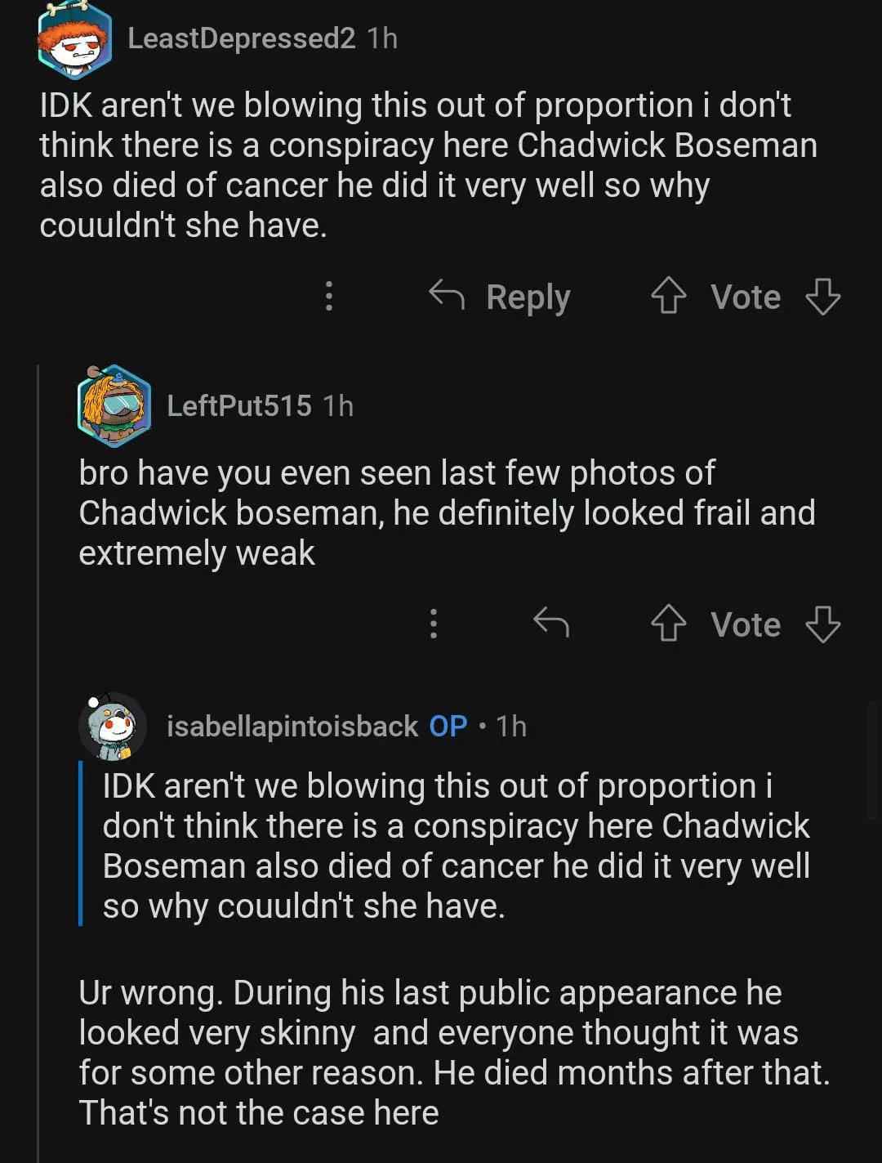Reply to LeastDepressed2's comment
The height and width of the screenshot is (1163, 882).
coord(501,297)
